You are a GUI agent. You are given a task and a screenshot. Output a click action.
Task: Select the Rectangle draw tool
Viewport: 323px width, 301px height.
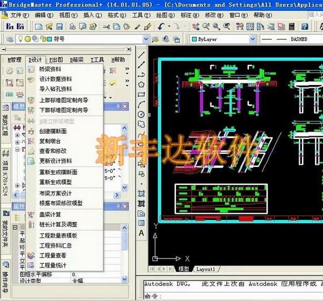point(141,95)
